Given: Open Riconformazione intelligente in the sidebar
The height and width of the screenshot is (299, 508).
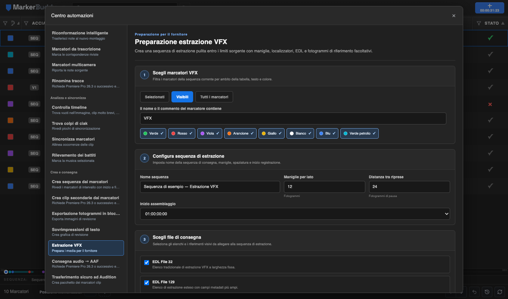Looking at the screenshot, I should click(86, 36).
